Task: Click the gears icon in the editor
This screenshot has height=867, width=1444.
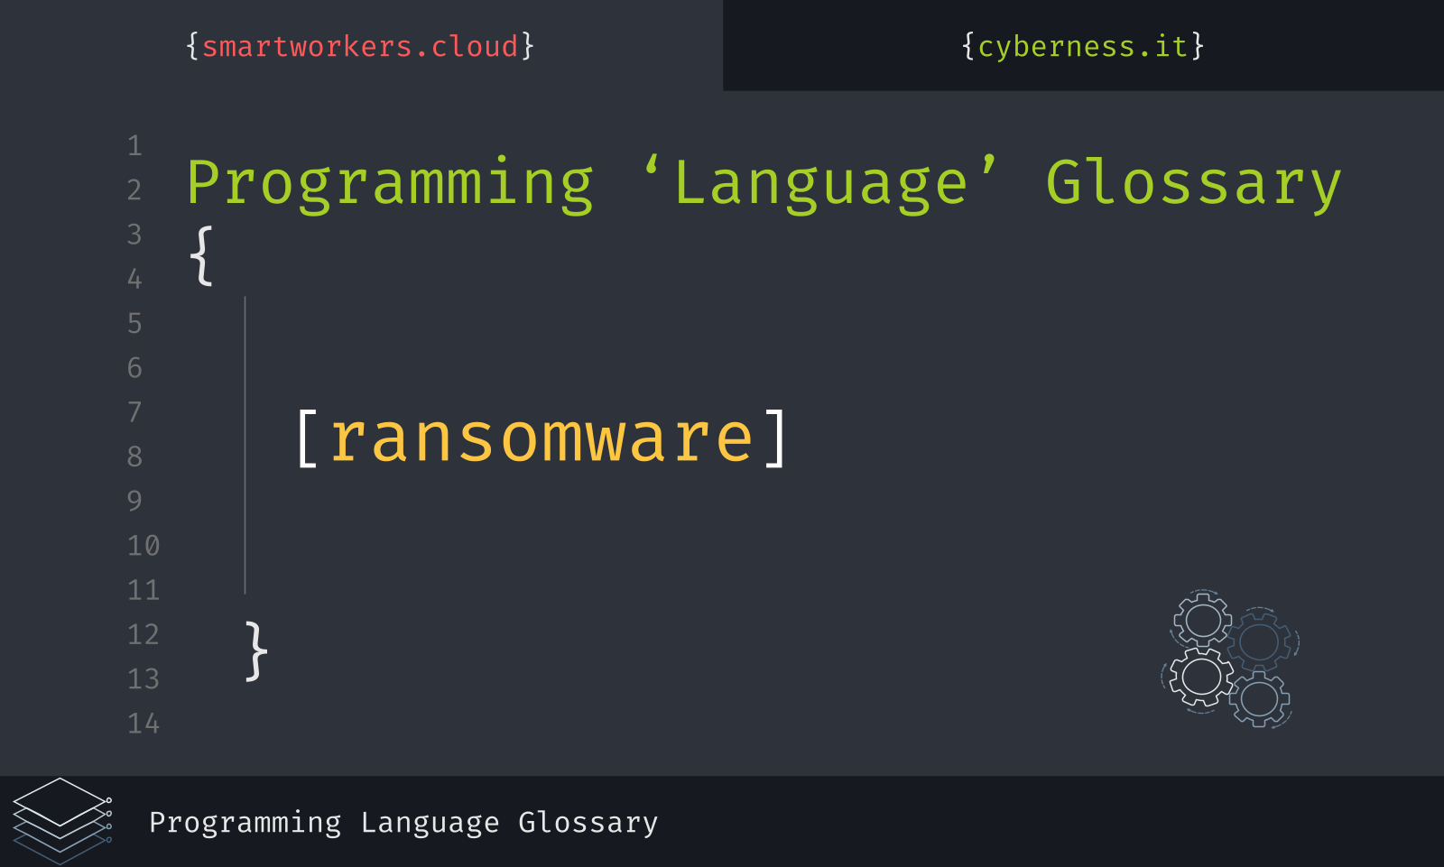Action: [x=1230, y=659]
